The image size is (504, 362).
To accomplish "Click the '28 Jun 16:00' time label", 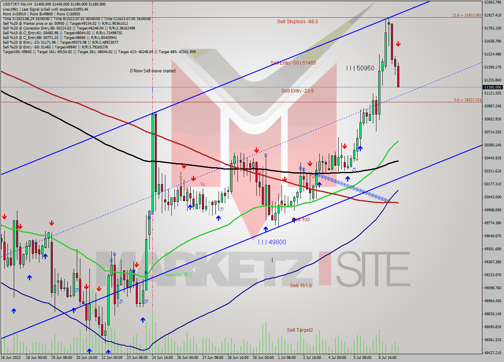I will [x=238, y=358].
